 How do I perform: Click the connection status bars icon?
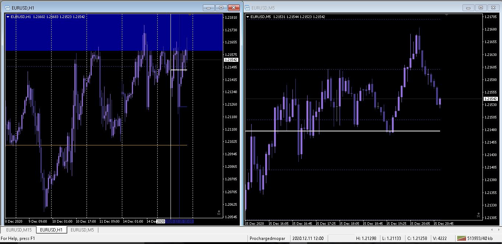click(x=461, y=238)
